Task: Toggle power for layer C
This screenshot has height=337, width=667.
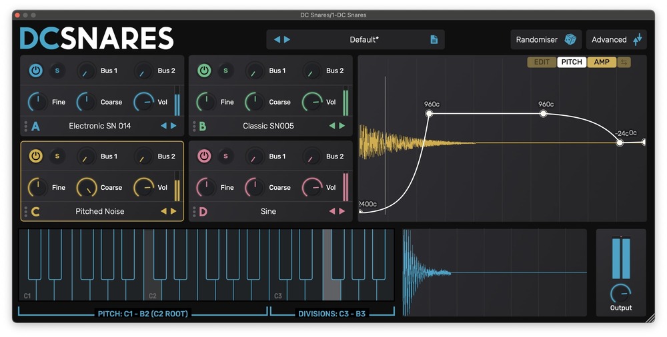Action: coord(36,156)
